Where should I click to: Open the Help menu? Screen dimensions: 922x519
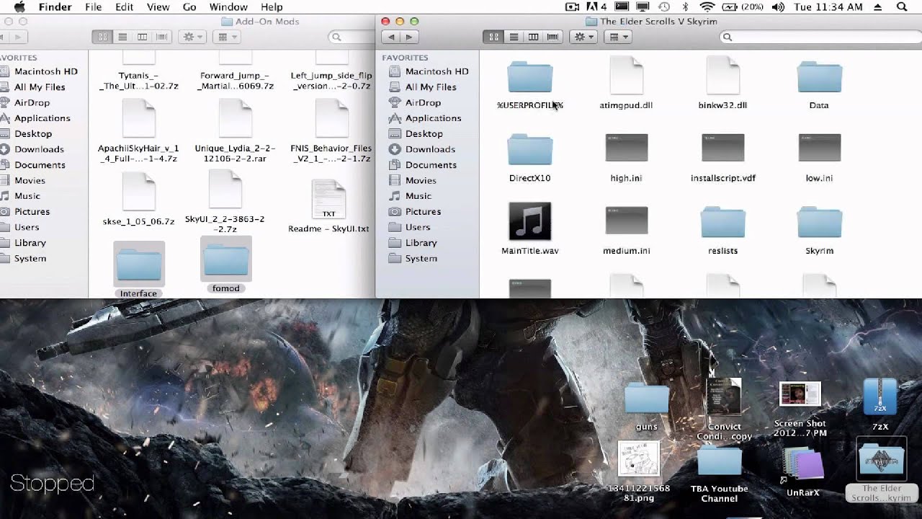[x=272, y=7]
